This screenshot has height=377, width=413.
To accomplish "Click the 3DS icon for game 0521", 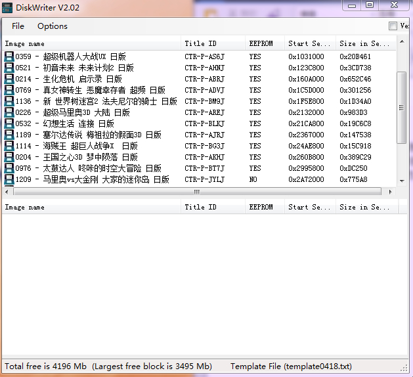I will pyautogui.click(x=9, y=68).
